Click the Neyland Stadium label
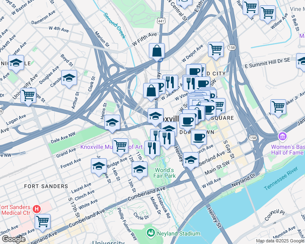Screen dimensions: 305x244 point(178,233)
